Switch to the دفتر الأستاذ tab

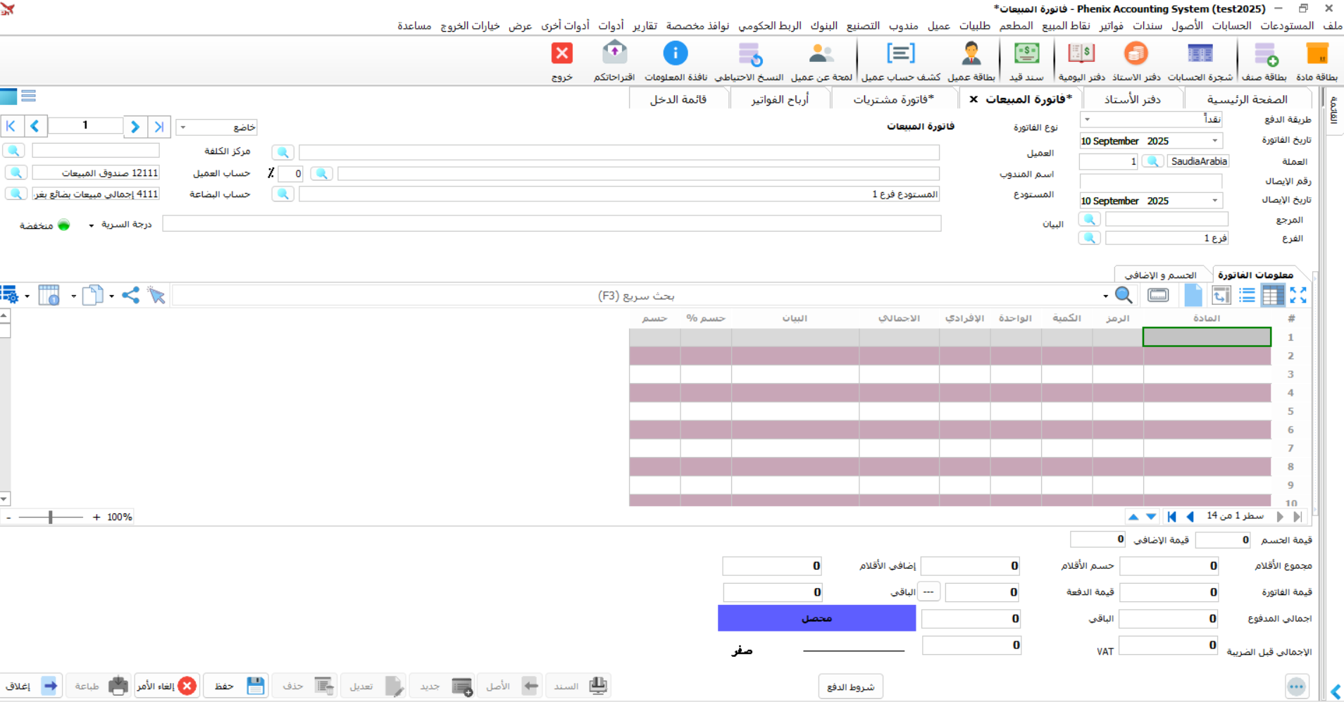pos(1132,99)
